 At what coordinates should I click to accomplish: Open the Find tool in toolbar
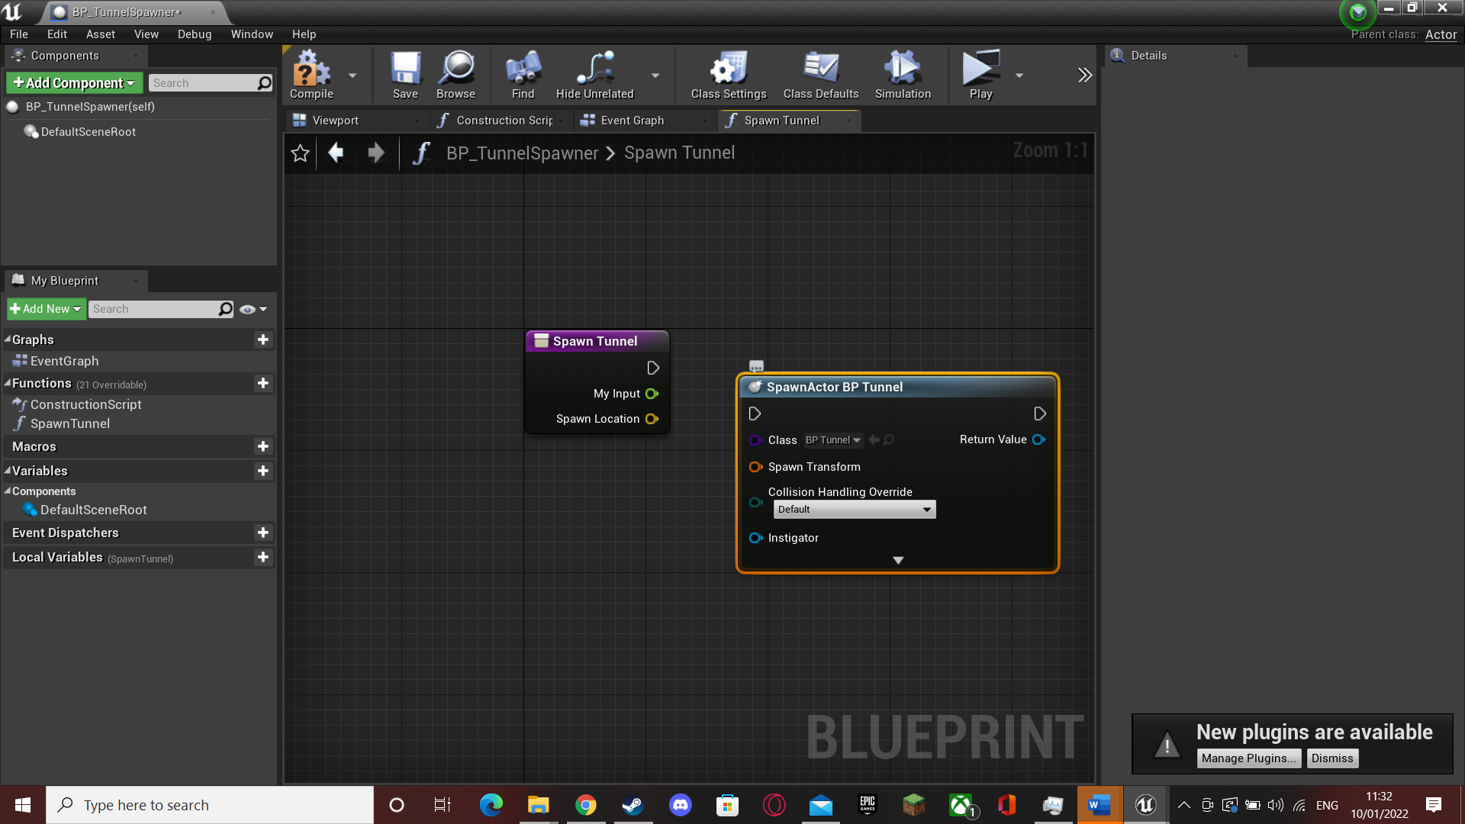click(x=523, y=75)
